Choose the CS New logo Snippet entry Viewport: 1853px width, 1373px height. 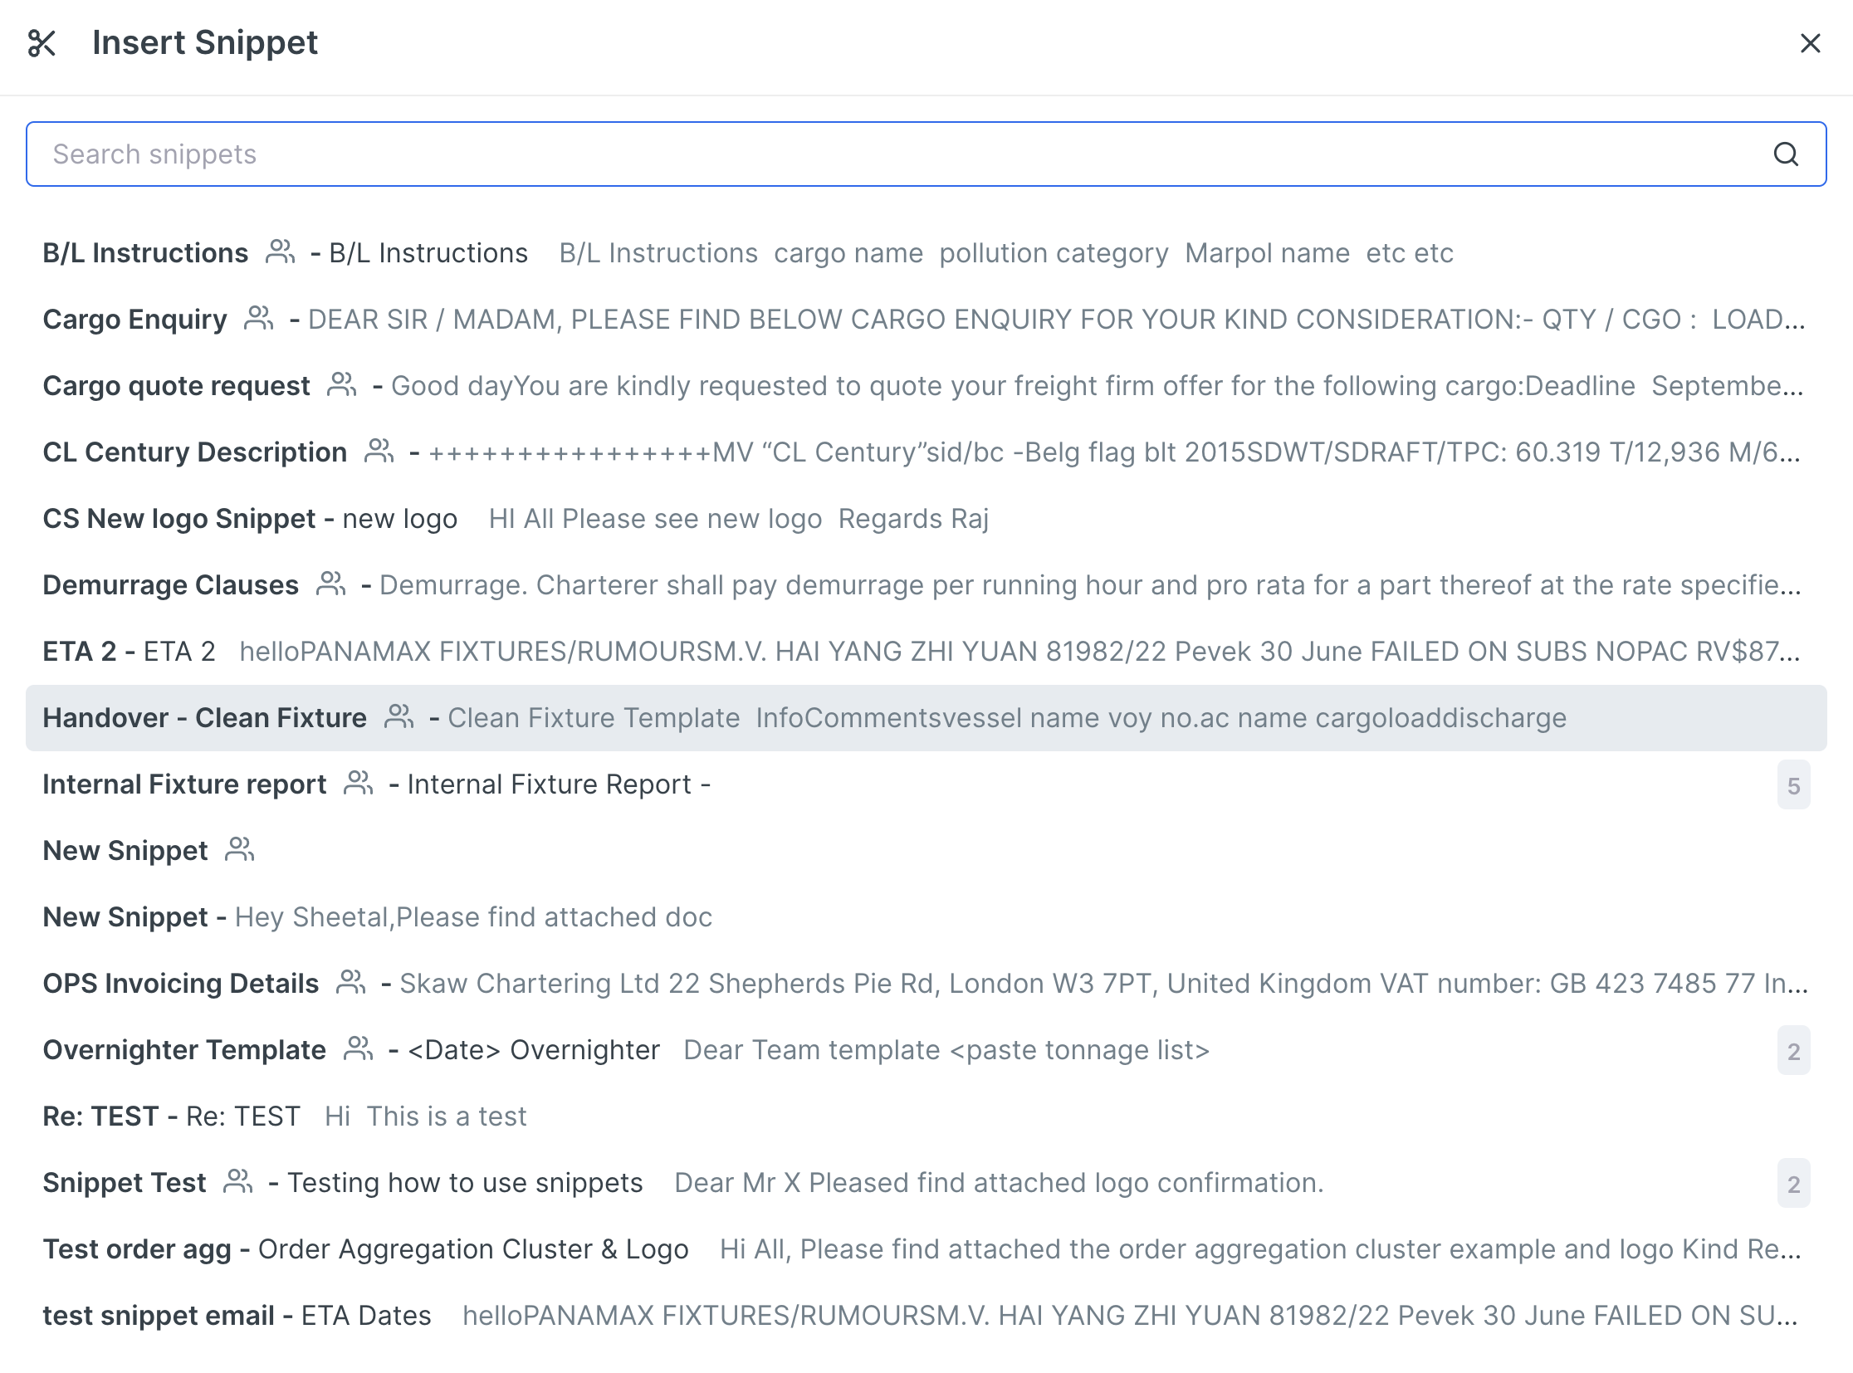pyautogui.click(x=178, y=519)
